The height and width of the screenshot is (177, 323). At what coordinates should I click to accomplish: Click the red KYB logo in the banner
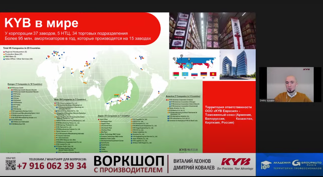tap(236, 162)
